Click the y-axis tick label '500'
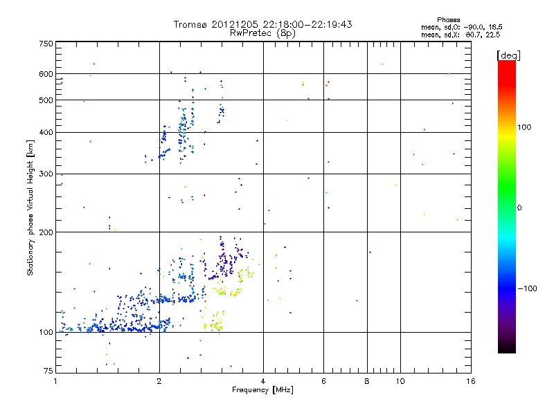 (46, 100)
